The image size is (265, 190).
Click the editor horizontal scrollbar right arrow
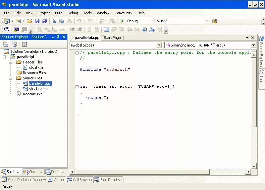pyautogui.click(x=248, y=172)
